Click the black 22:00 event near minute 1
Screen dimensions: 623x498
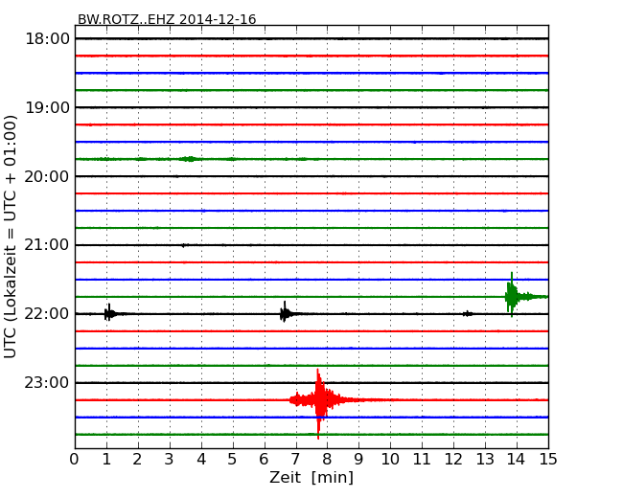tap(109, 313)
